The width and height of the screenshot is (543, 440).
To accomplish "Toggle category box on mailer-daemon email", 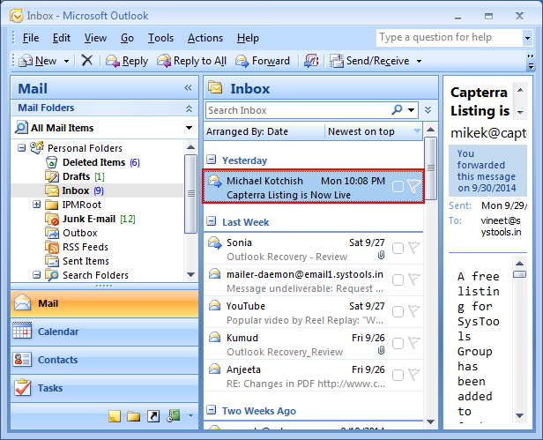I will 398,280.
